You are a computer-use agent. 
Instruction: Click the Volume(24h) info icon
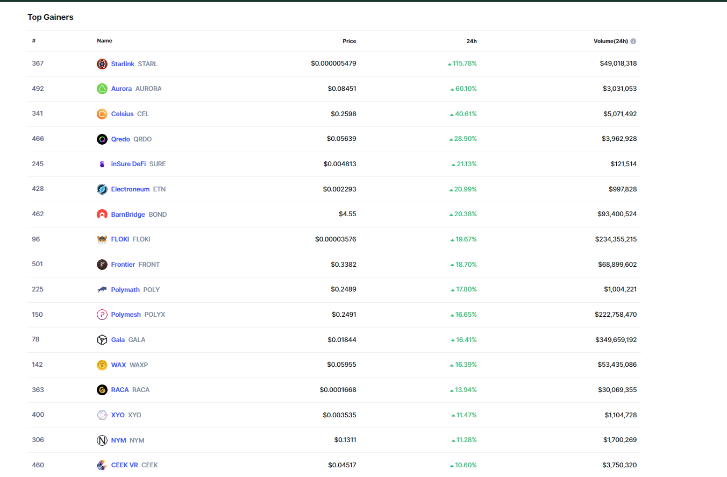[633, 41]
